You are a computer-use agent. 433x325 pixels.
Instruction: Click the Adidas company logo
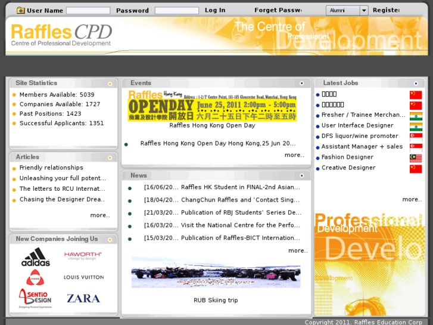(x=36, y=257)
